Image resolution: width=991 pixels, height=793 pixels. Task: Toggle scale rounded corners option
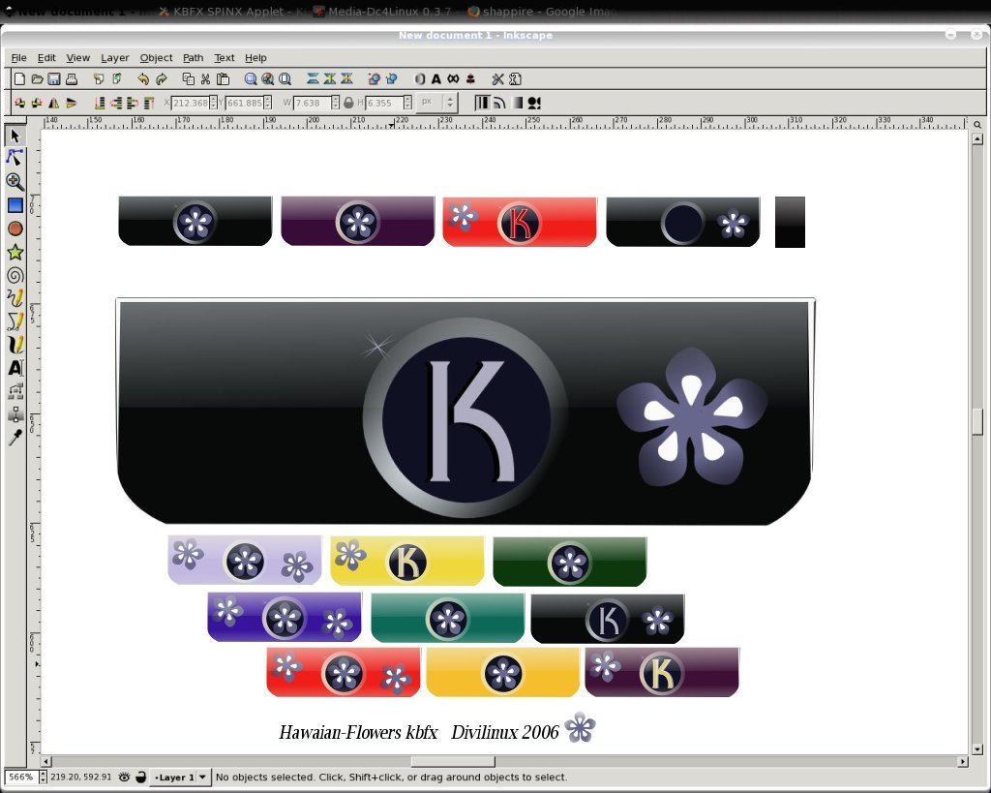pyautogui.click(x=499, y=103)
